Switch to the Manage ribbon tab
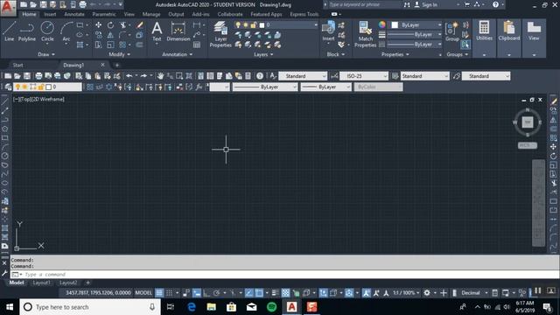 [x=151, y=14]
